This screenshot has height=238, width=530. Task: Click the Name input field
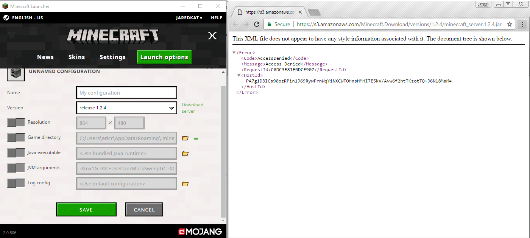126,93
